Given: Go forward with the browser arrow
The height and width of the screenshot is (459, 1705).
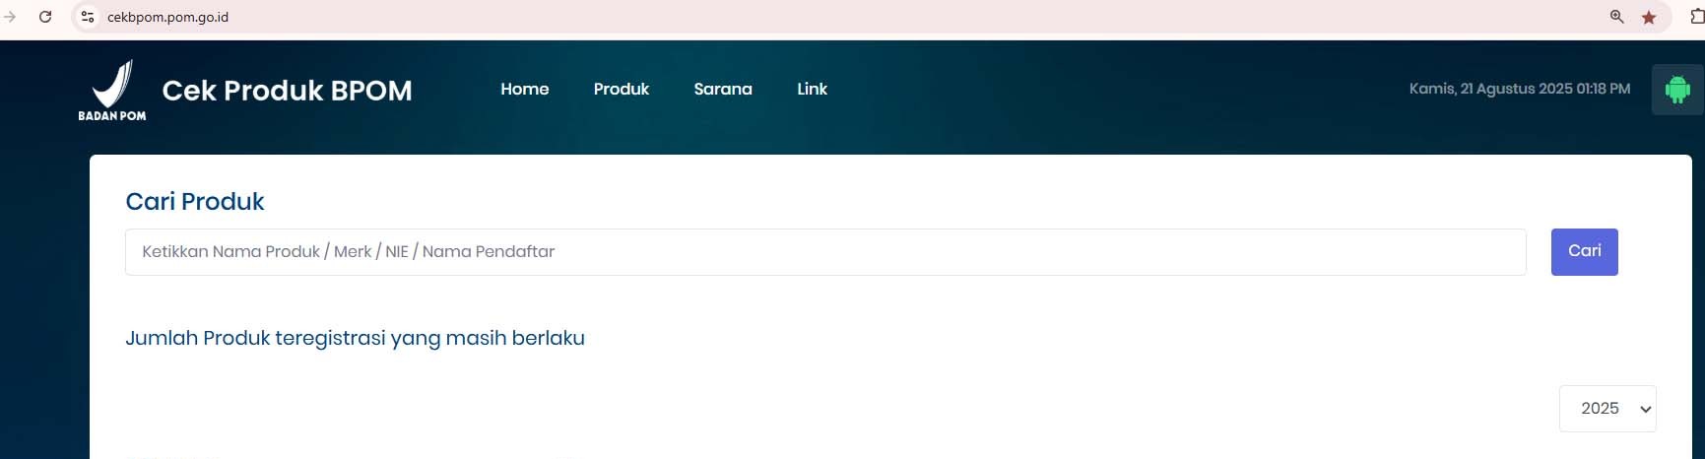Looking at the screenshot, I should point(10,17).
